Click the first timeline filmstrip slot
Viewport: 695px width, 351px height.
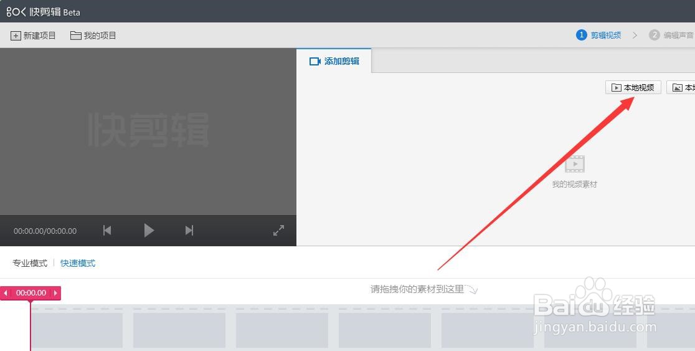tap(76, 330)
